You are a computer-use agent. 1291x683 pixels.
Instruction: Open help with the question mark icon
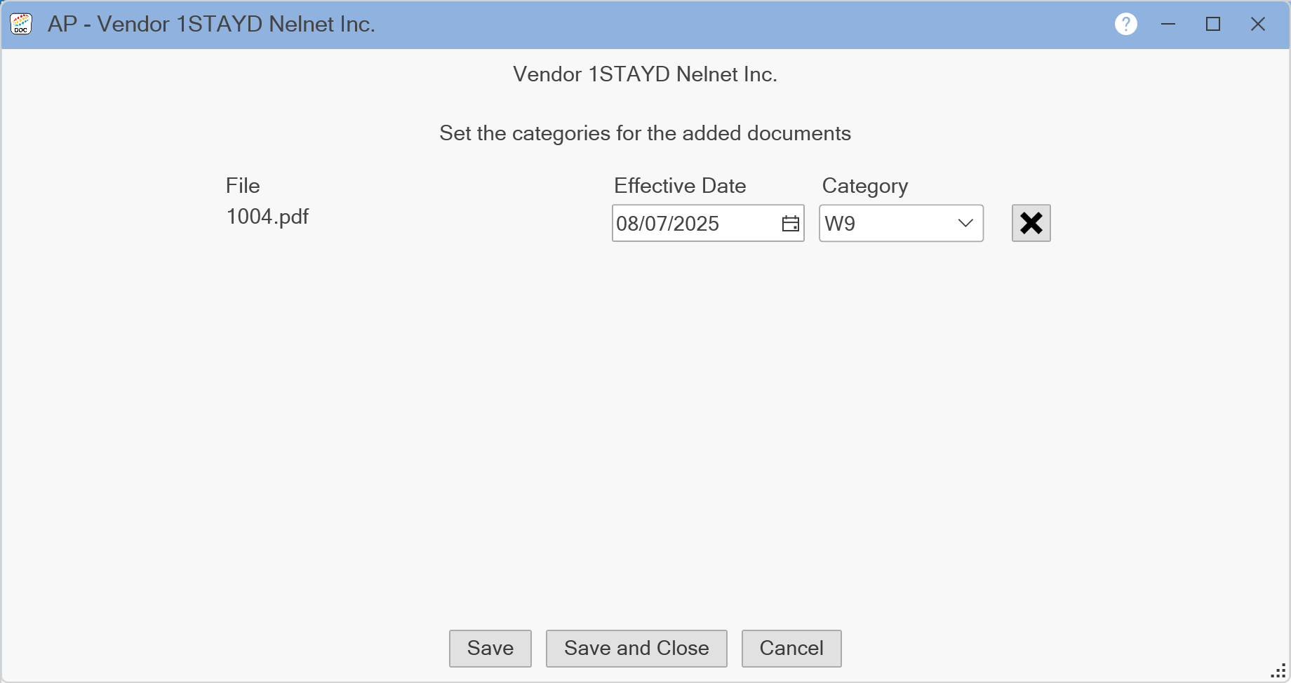(1125, 25)
